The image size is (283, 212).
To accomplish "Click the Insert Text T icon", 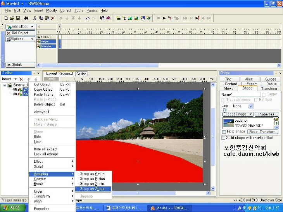I will click(124, 18).
